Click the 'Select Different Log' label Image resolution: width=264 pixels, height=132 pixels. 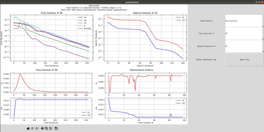(x=206, y=60)
